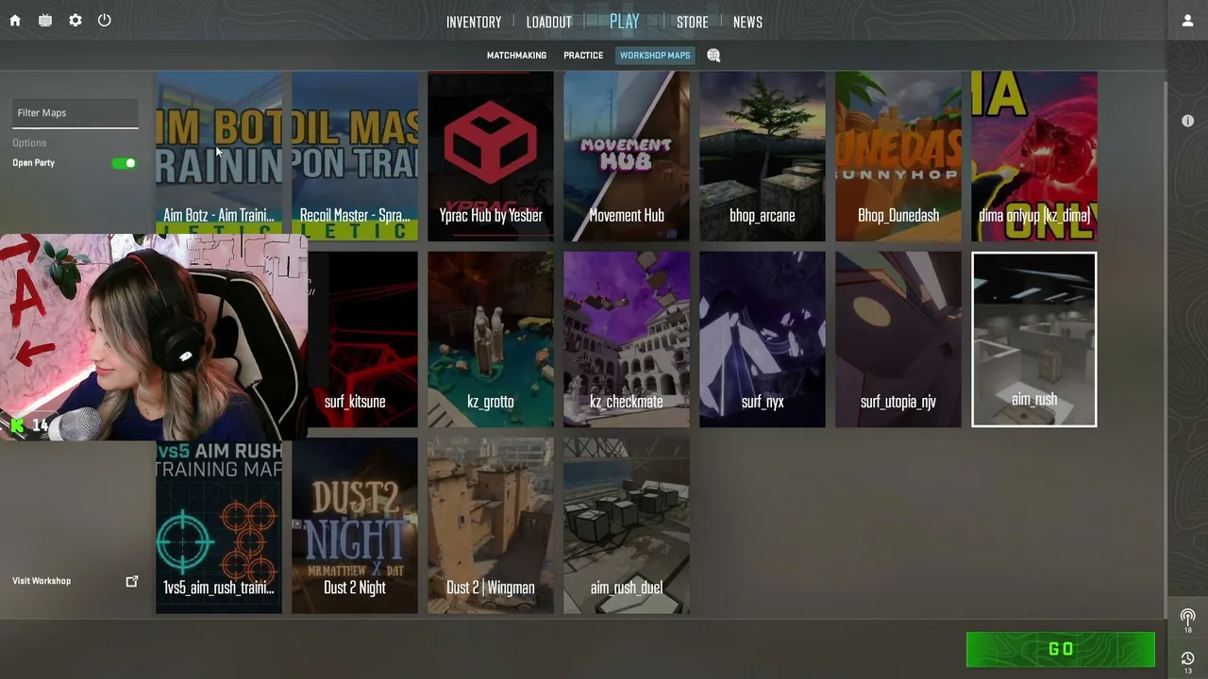Image resolution: width=1208 pixels, height=679 pixels.
Task: Pick the surf_nyx map
Action: (x=763, y=339)
